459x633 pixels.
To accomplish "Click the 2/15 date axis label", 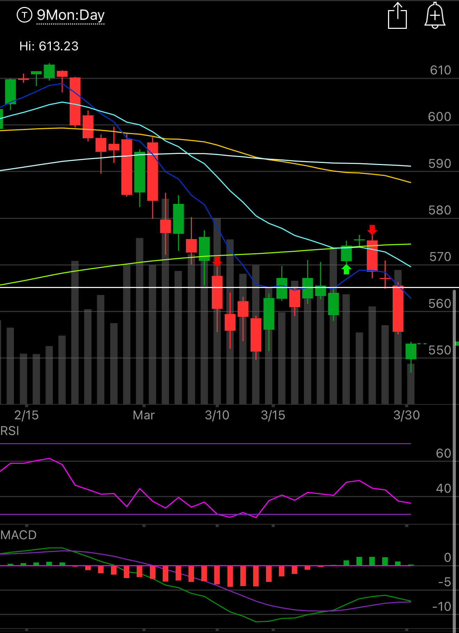I will 26,415.
